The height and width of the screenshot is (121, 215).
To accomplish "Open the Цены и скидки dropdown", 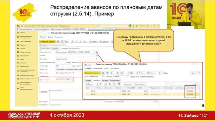I will coord(140,84).
